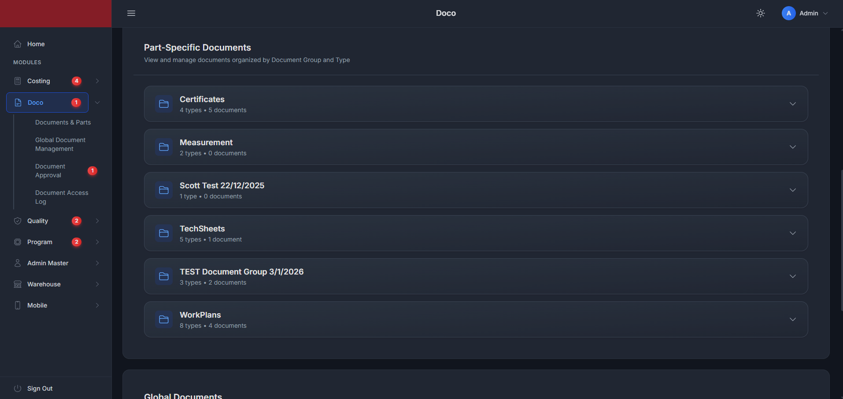Screen dimensions: 843x399
Task: Expand the Costing module arrow
Action: click(x=97, y=81)
